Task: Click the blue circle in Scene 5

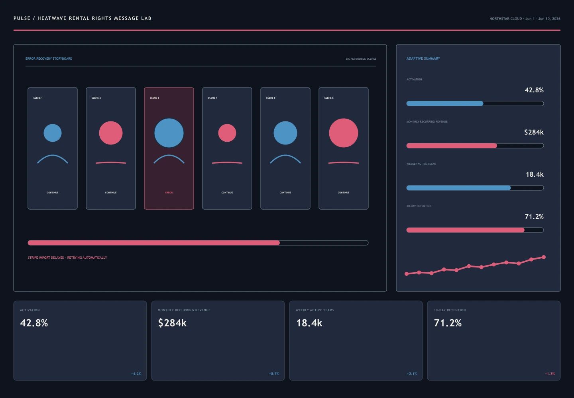Action: [x=285, y=133]
